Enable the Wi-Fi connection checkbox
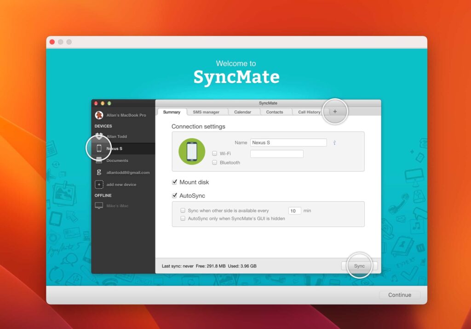This screenshot has width=471, height=329. (x=214, y=153)
